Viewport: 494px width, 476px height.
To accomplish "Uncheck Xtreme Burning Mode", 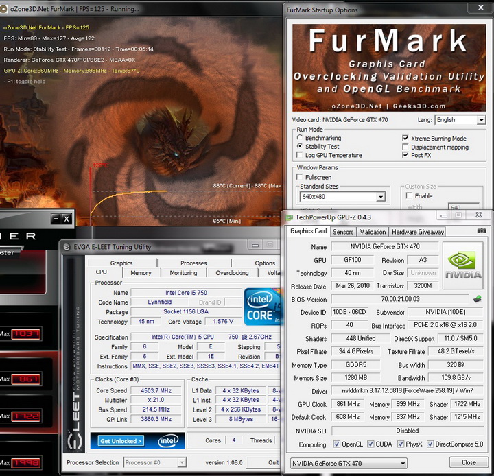I will [405, 138].
